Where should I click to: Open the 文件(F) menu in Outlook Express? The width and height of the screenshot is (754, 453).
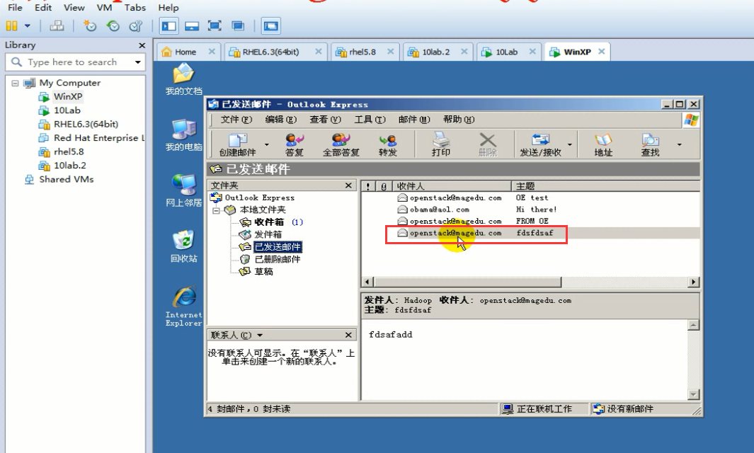(236, 120)
